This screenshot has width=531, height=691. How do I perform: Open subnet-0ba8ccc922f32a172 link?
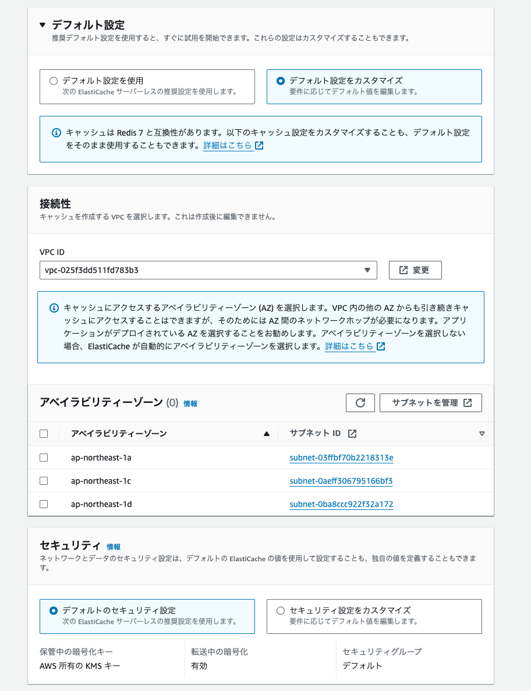[341, 504]
